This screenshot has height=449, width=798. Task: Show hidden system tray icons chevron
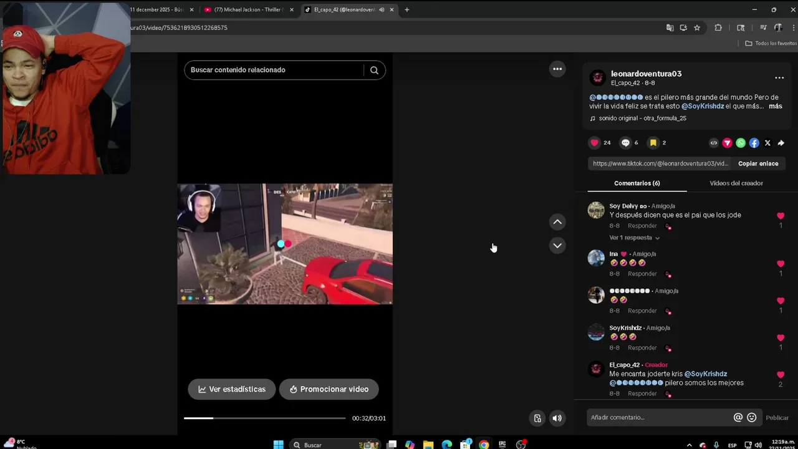coord(689,445)
